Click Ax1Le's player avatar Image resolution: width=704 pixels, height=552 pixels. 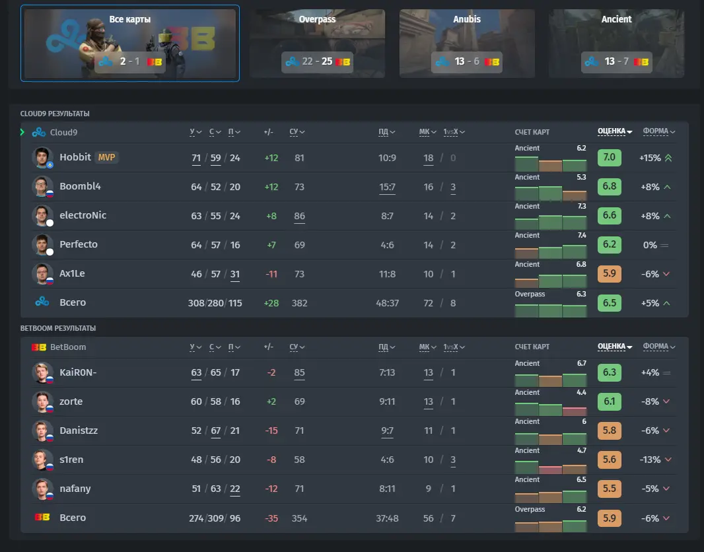pos(42,274)
